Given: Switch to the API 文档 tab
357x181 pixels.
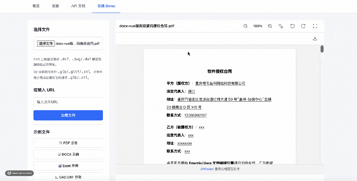Looking at the screenshot, I should [78, 6].
